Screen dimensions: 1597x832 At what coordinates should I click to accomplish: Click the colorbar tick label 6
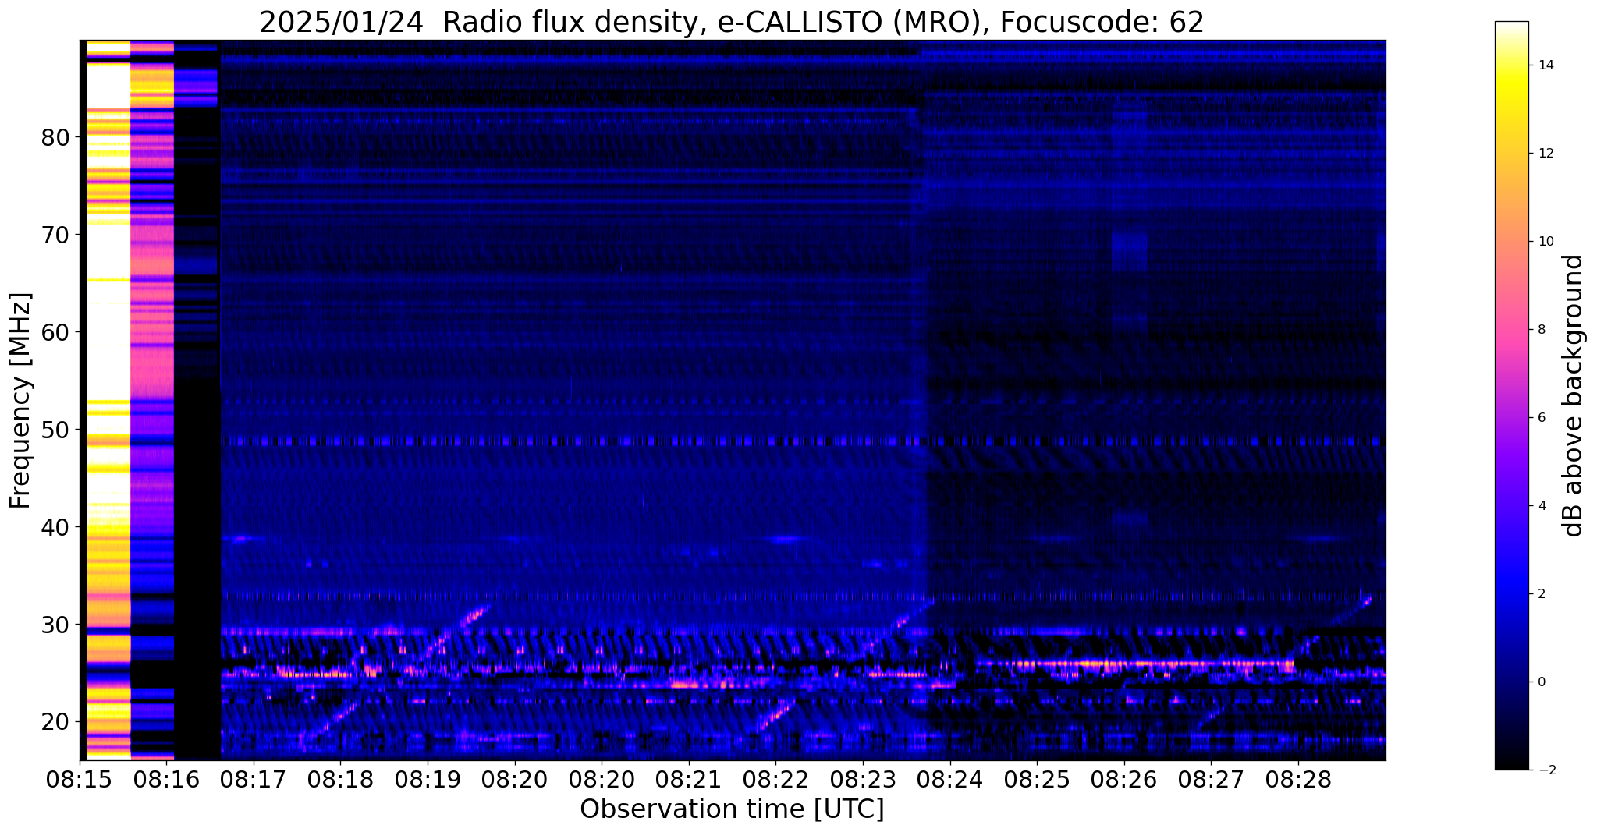click(1541, 418)
